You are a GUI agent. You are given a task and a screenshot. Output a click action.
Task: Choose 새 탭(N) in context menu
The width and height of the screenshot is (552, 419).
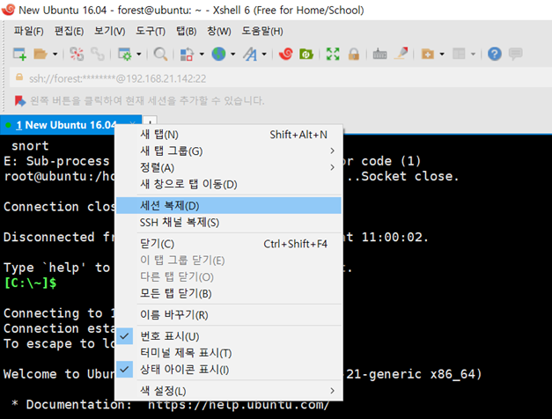pos(229,135)
